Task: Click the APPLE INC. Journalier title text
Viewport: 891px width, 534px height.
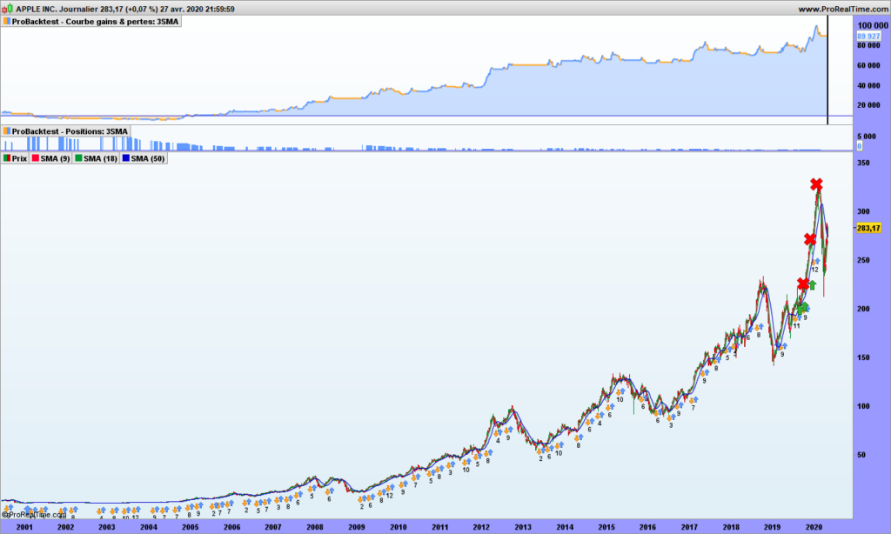Action: [x=57, y=9]
